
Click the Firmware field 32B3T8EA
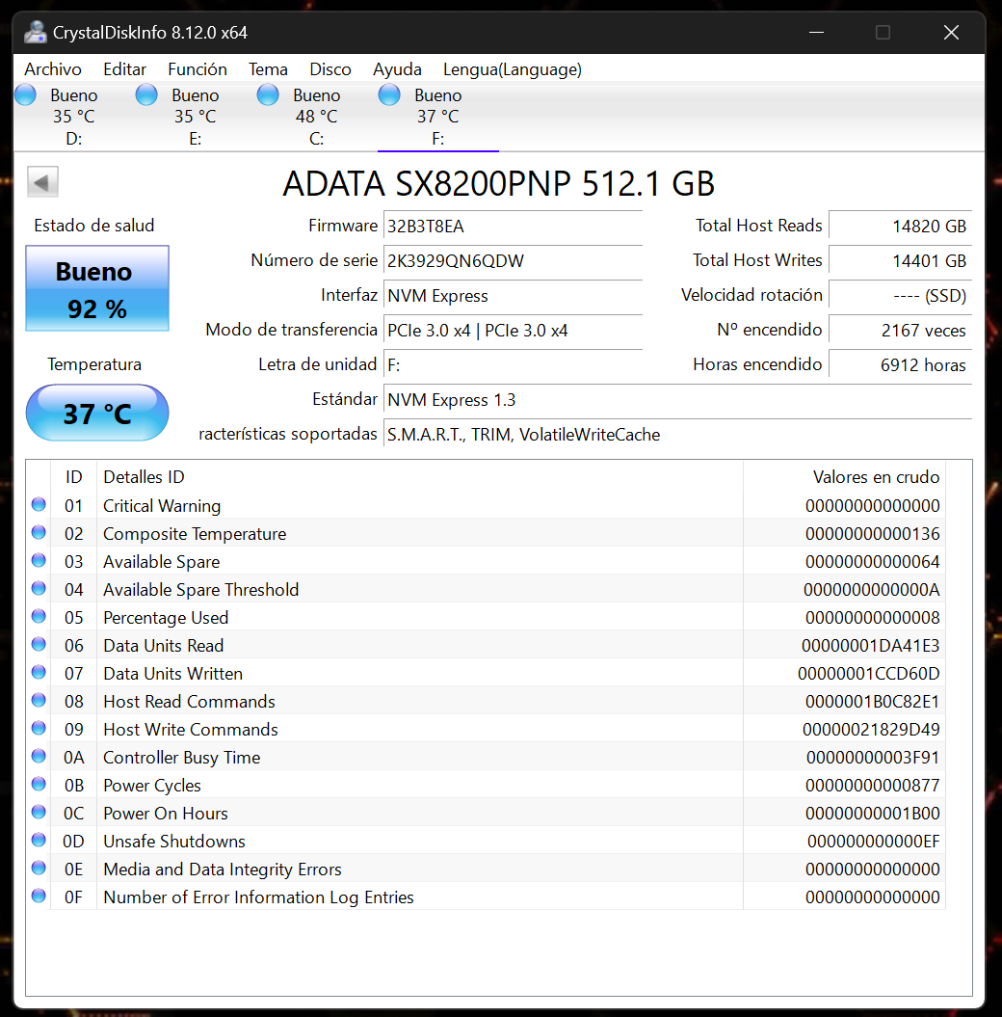click(x=513, y=227)
